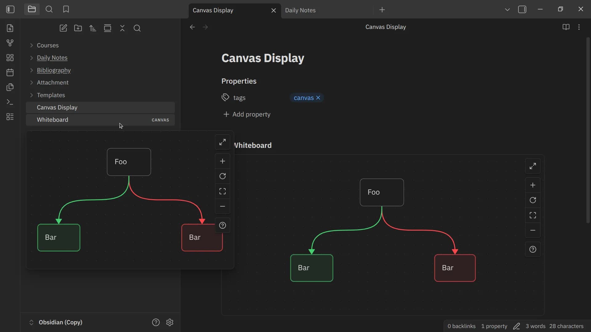Toggle reading view book icon

click(566, 27)
